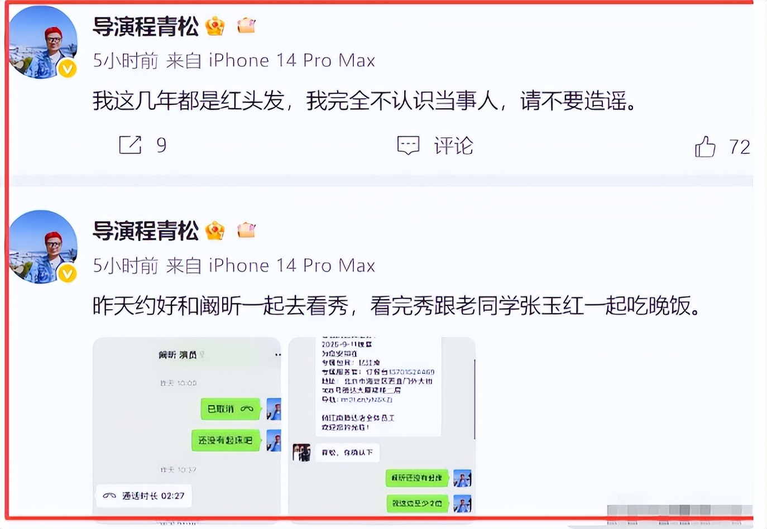
Task: Click the like count 72
Action: click(740, 147)
